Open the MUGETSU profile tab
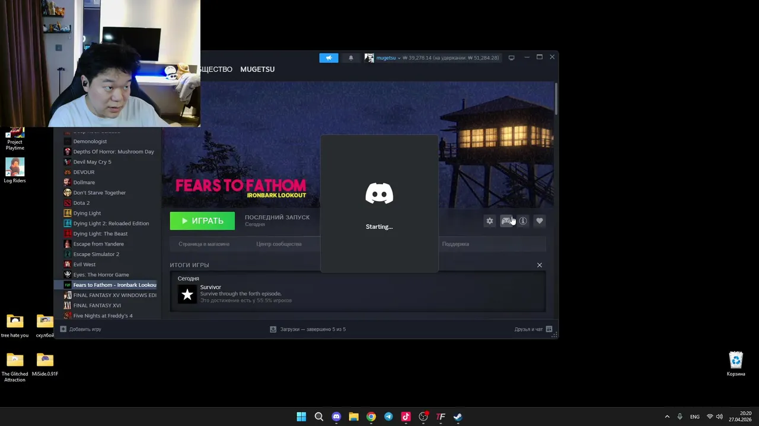Screen dimensions: 759x426 [257, 69]
